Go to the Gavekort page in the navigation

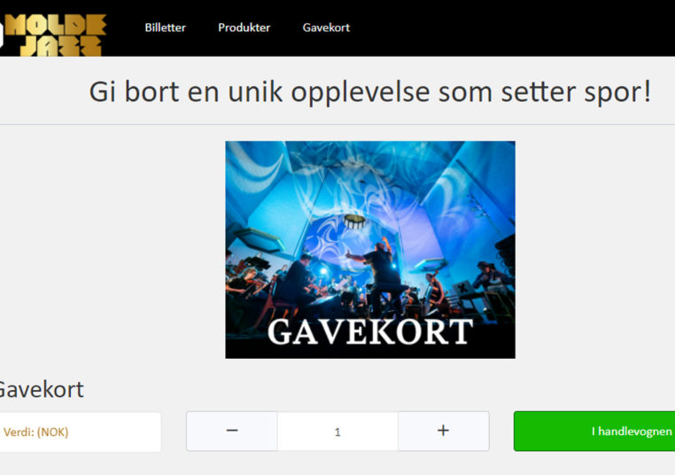click(x=326, y=27)
